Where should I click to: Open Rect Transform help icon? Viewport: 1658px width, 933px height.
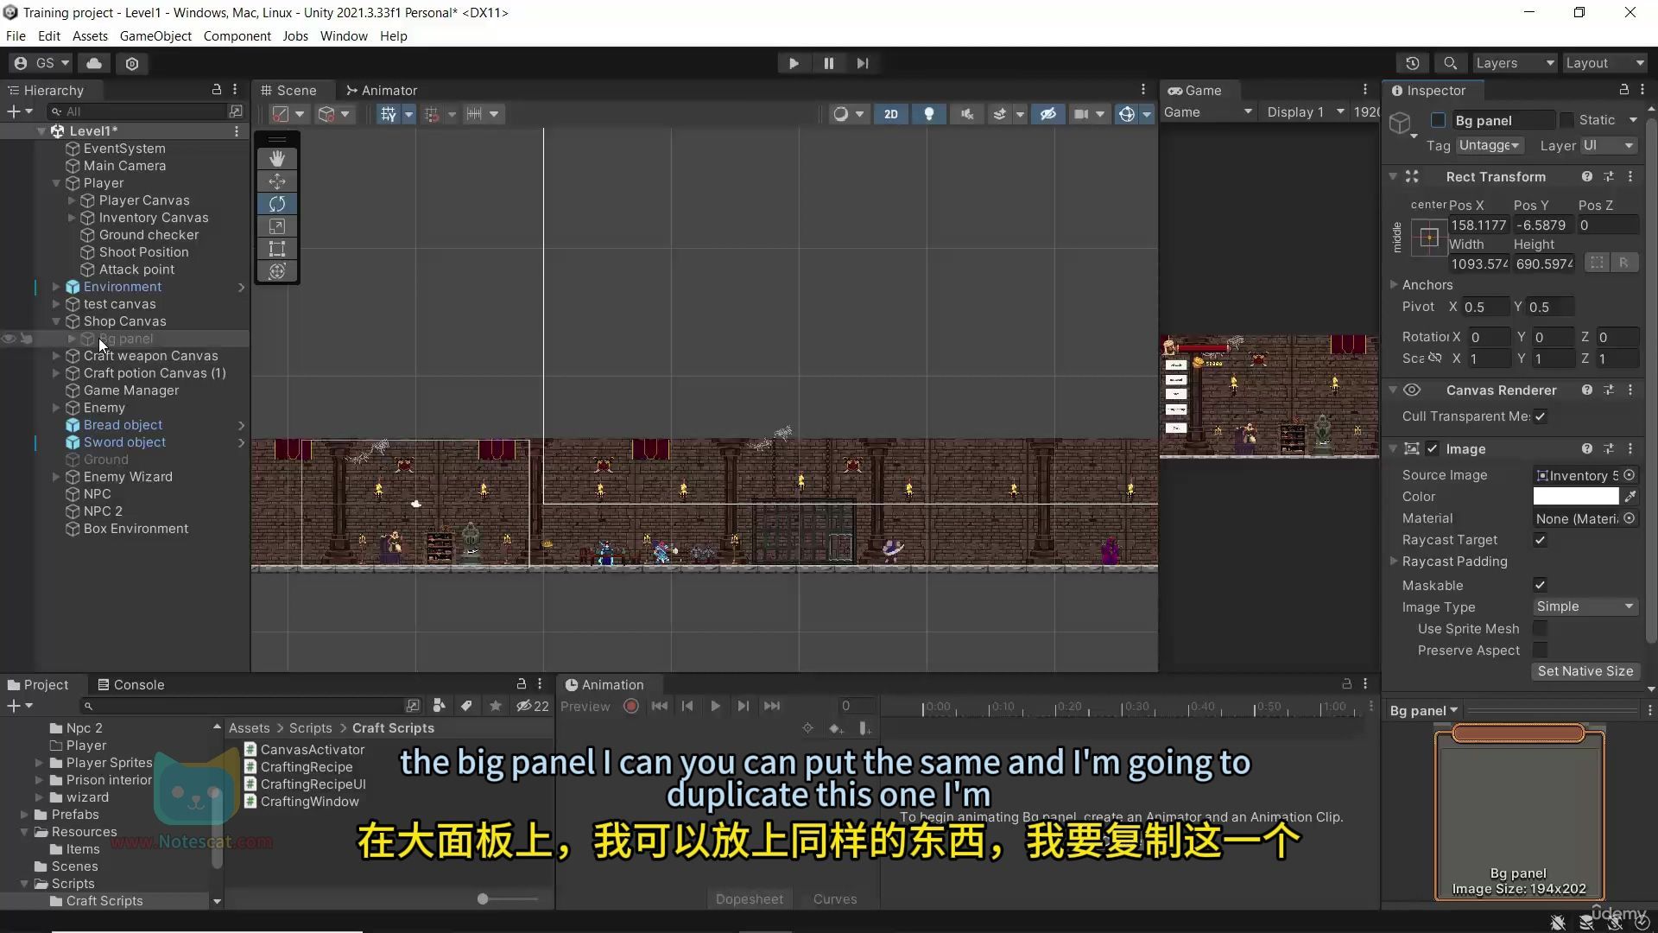pos(1586,176)
